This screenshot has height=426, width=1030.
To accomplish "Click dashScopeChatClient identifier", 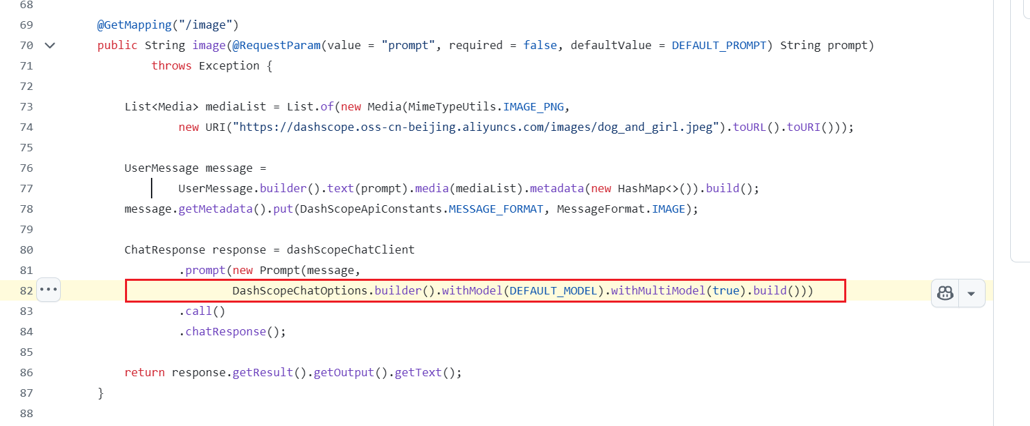I will click(350, 250).
